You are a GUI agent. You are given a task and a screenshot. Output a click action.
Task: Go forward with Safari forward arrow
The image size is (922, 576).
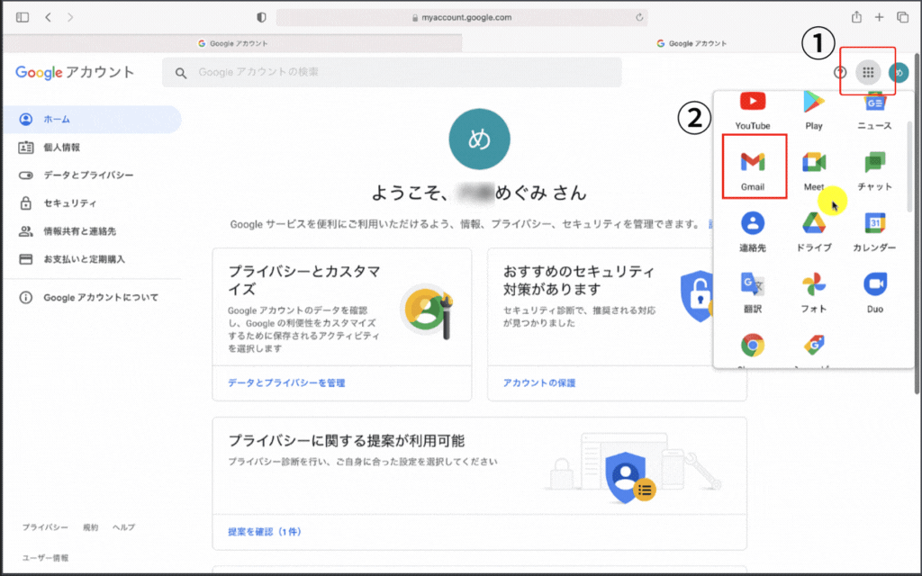[70, 17]
